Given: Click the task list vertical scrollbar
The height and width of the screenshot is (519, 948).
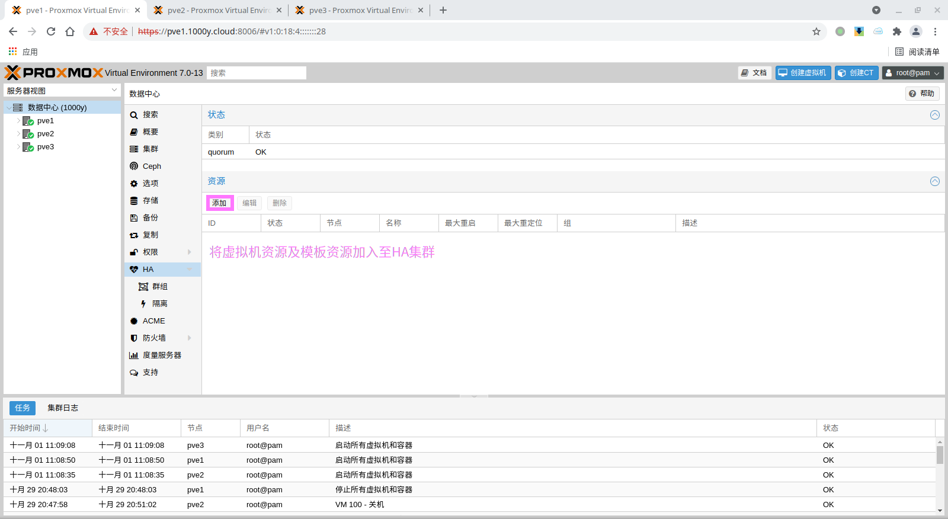Looking at the screenshot, I should pos(940,455).
